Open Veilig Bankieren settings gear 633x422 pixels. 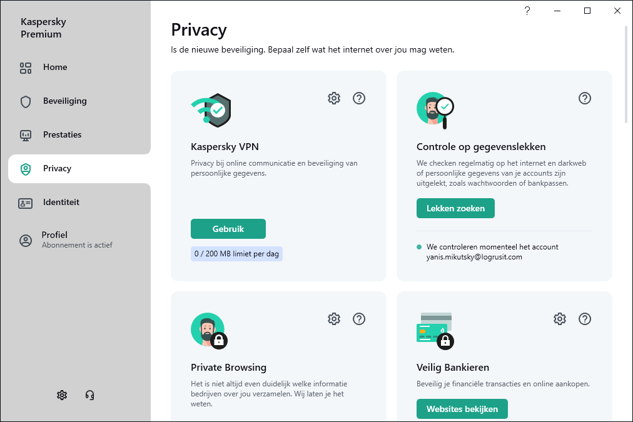[560, 319]
